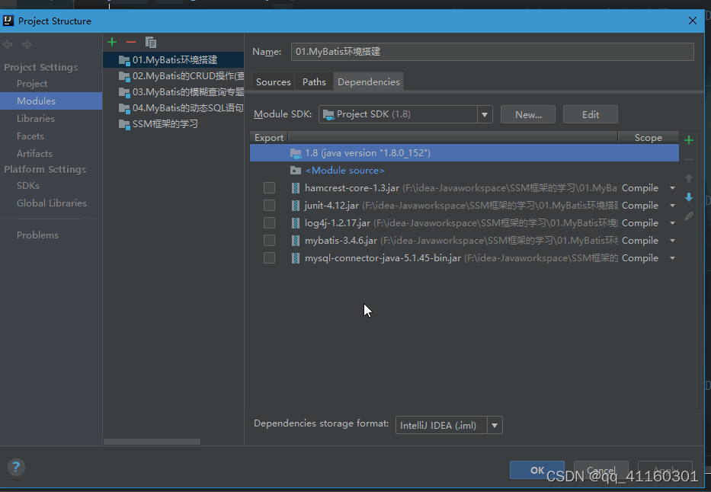Switch to the Paths tab
The height and width of the screenshot is (492, 711).
[314, 82]
